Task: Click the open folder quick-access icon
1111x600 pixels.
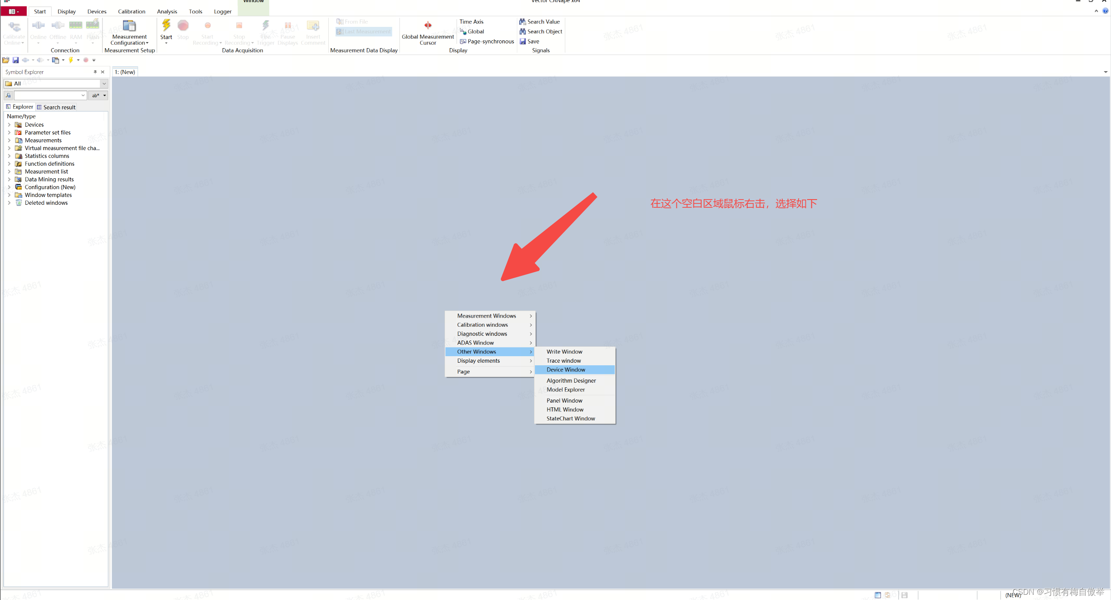Action: click(6, 60)
